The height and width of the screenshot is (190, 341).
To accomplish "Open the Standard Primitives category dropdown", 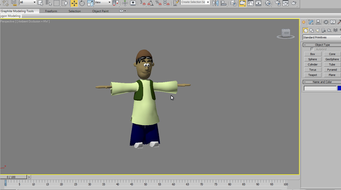I will pyautogui.click(x=322, y=37).
